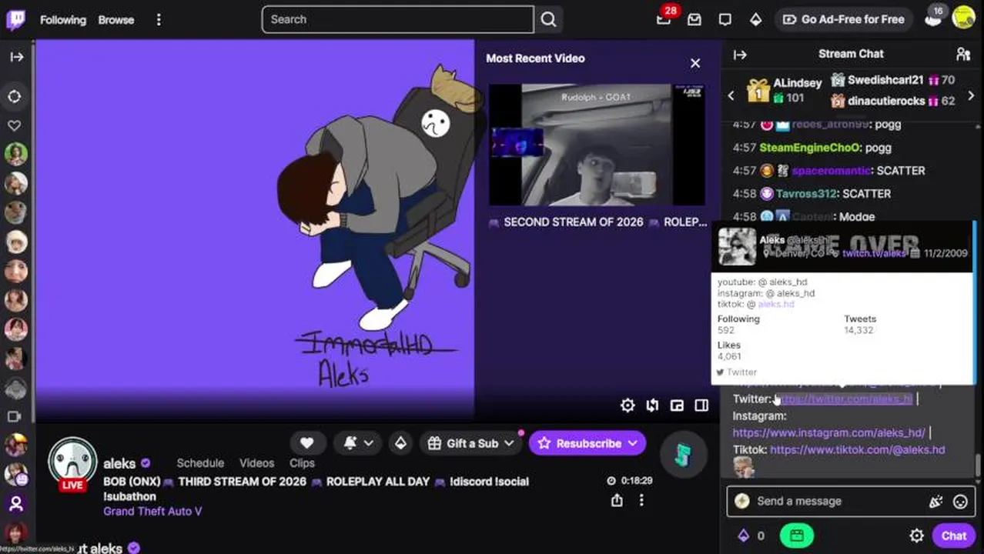This screenshot has height=554, width=984.
Task: Click the aleks channel name
Action: coord(119,463)
